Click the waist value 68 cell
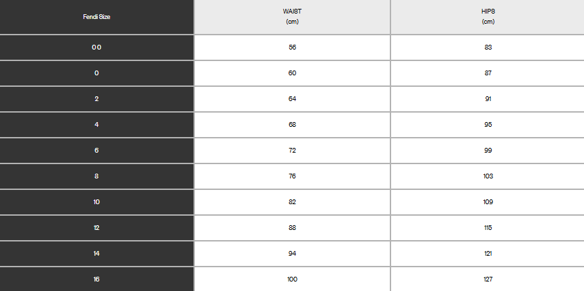Image resolution: width=584 pixels, height=291 pixels. pyautogui.click(x=292, y=125)
